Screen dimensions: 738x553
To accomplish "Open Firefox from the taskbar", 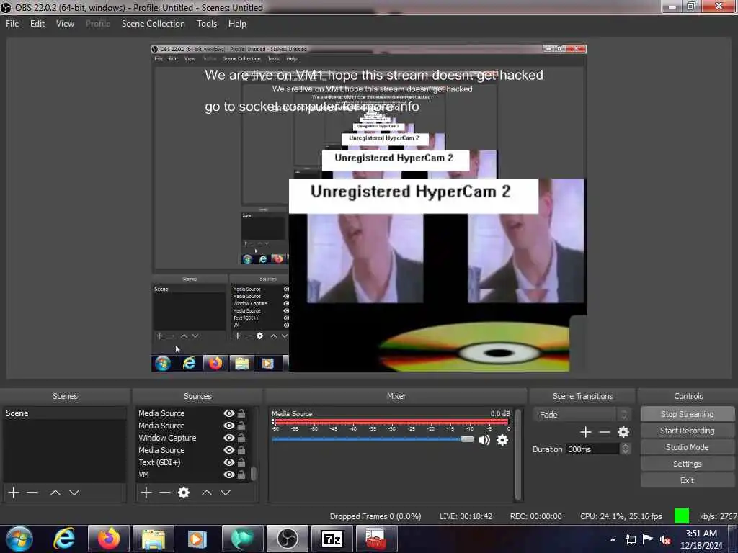I will click(x=109, y=539).
